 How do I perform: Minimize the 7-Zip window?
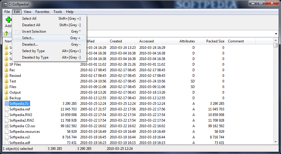[253, 3]
